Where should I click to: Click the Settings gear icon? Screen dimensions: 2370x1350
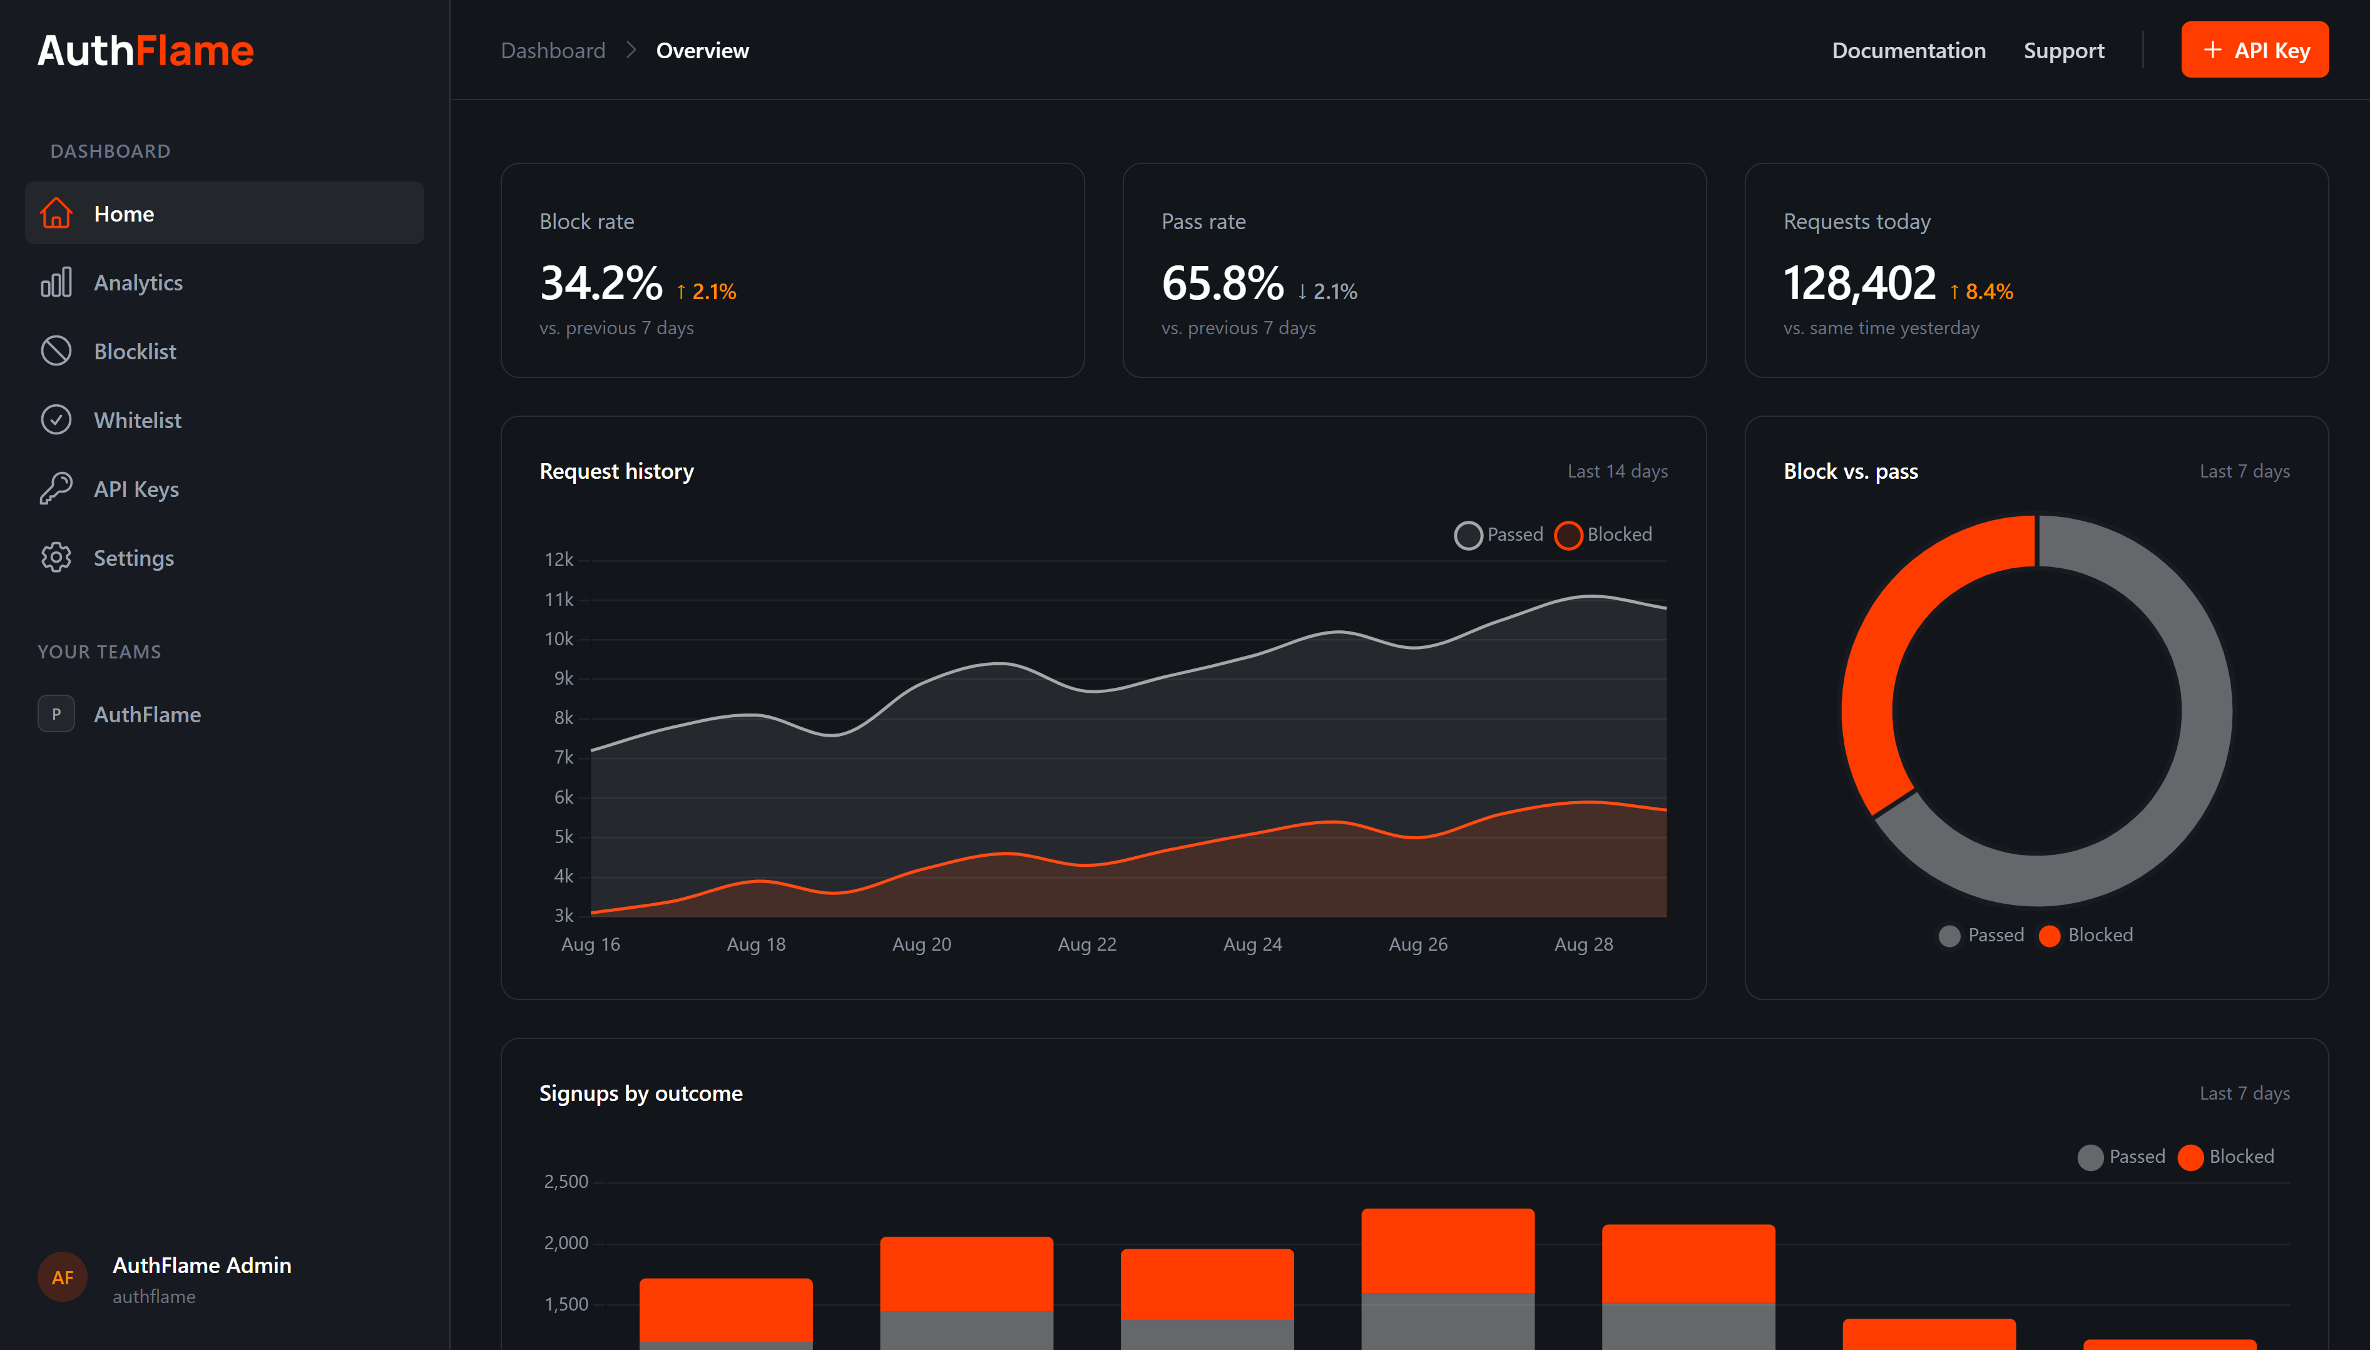(x=56, y=557)
